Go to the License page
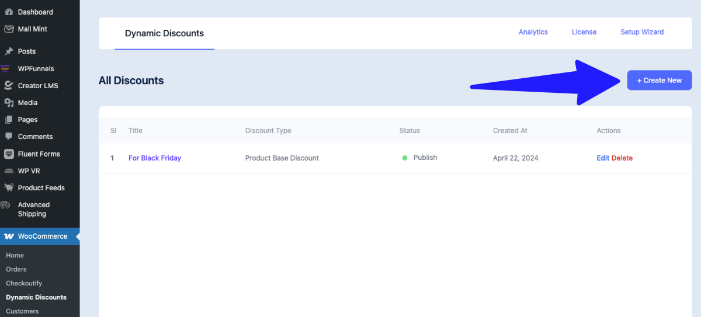 coord(584,32)
